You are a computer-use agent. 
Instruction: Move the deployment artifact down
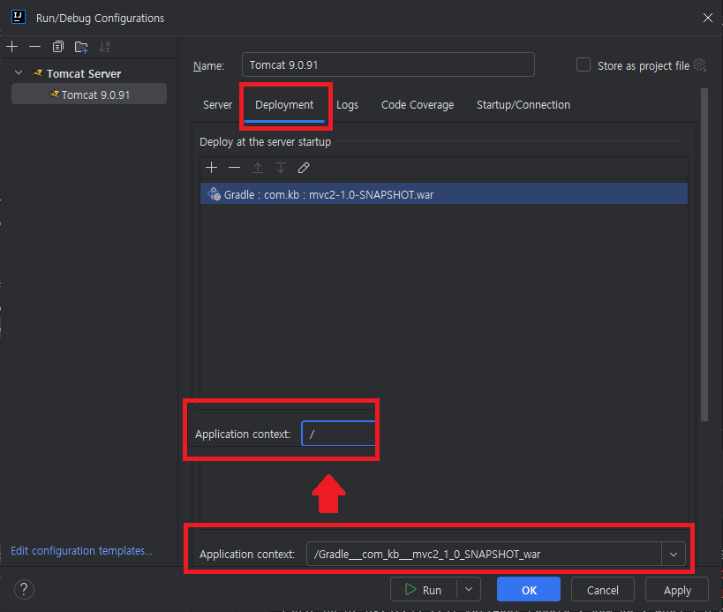click(281, 168)
